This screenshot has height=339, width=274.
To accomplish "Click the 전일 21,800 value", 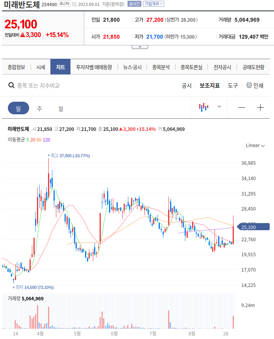I will tap(111, 20).
